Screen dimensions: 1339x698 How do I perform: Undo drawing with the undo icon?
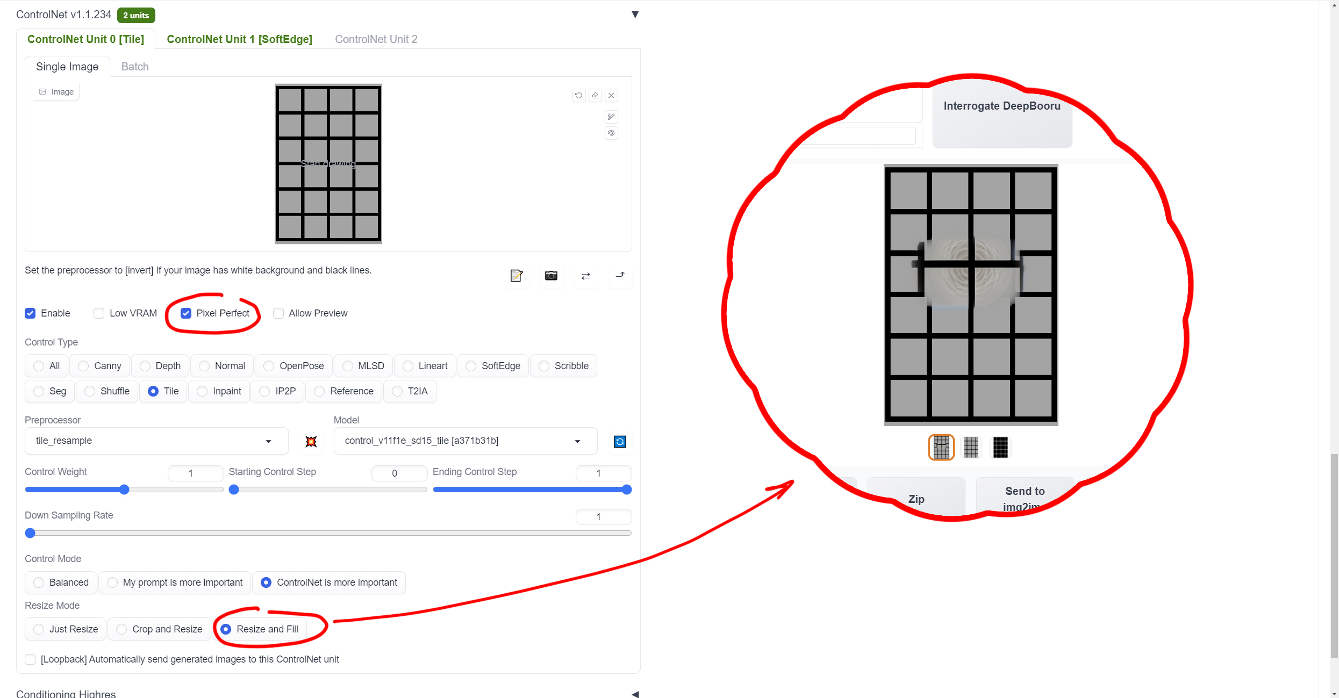click(x=578, y=95)
